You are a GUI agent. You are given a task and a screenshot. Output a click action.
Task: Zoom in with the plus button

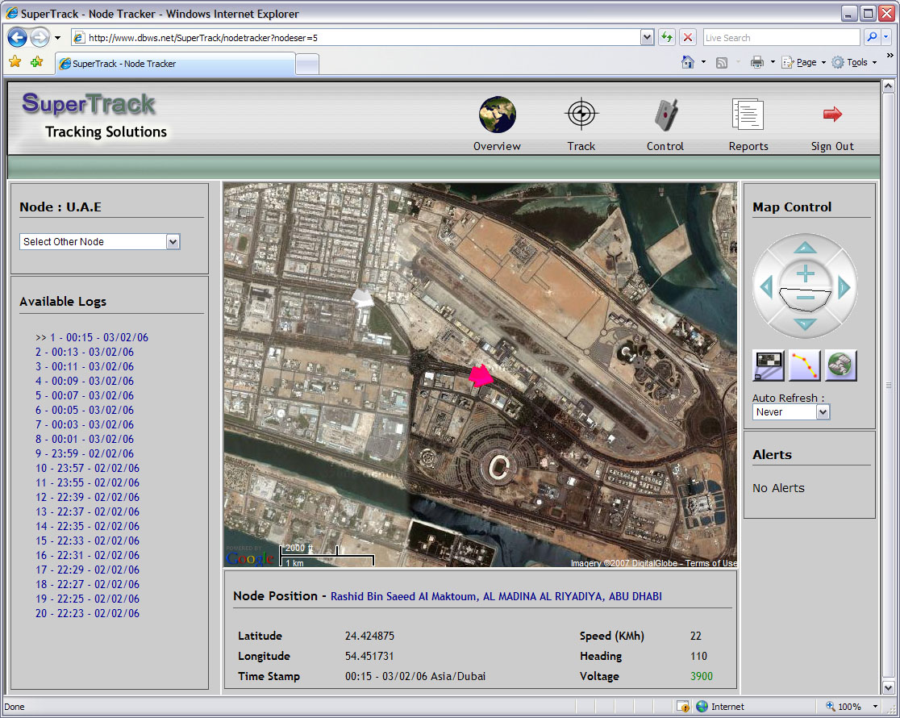(806, 273)
